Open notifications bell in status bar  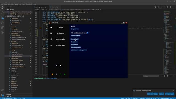tap(174, 98)
